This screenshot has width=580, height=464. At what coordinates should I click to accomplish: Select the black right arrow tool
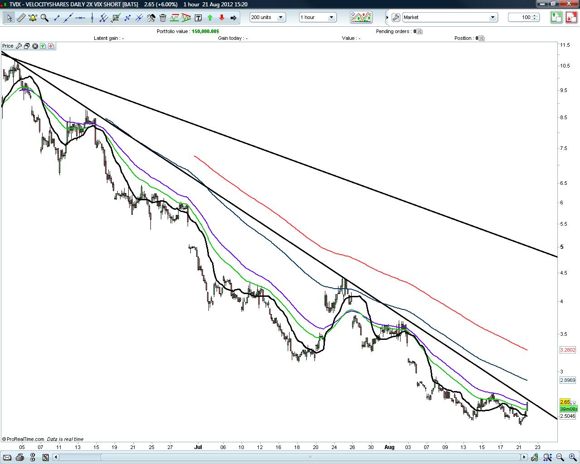233,18
